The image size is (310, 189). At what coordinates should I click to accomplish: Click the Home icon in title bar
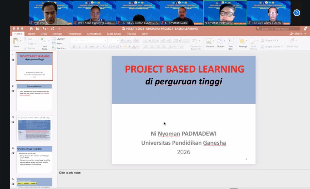[x=31, y=28]
